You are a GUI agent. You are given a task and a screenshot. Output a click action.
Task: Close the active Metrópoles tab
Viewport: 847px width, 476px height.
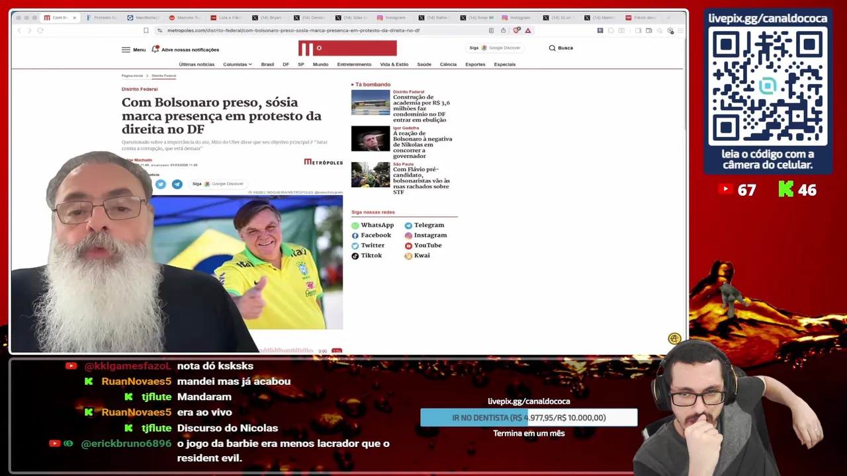point(74,18)
